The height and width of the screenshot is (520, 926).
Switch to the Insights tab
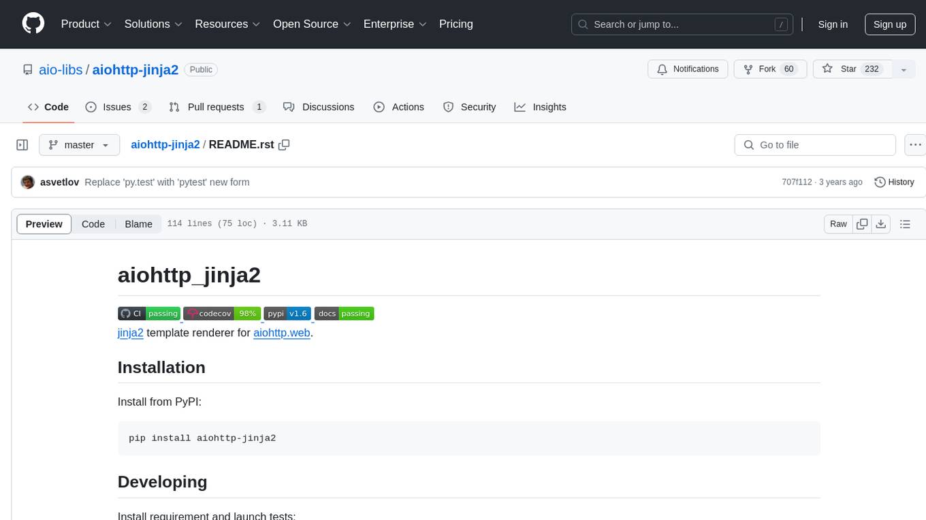[541, 107]
